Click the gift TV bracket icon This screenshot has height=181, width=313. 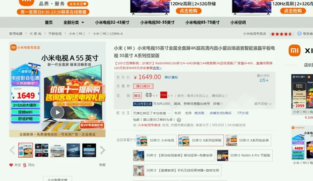[x=149, y=95]
